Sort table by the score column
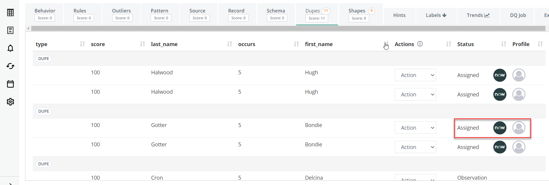 142,44
